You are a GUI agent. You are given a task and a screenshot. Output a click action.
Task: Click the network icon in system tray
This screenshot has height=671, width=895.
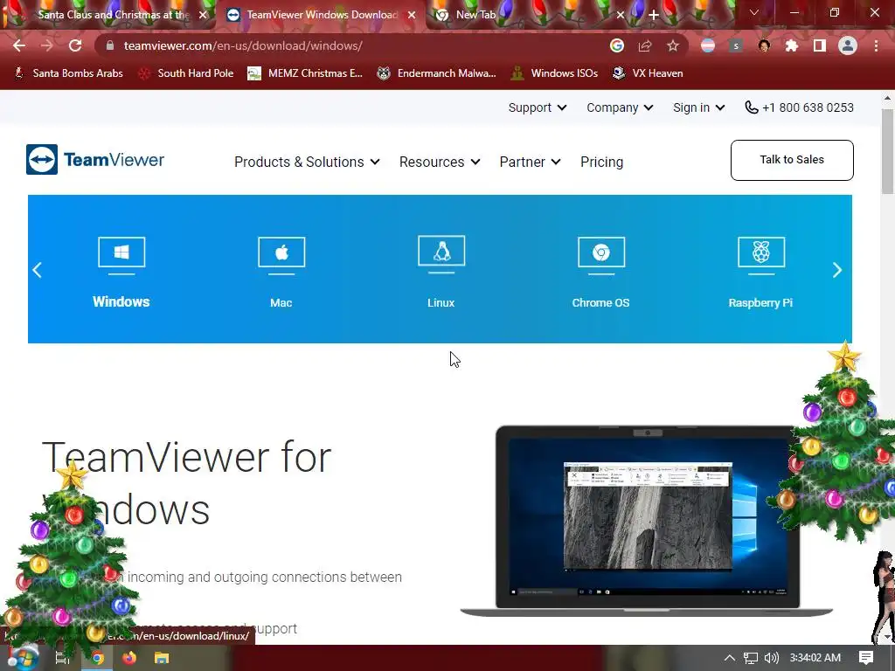(751, 658)
